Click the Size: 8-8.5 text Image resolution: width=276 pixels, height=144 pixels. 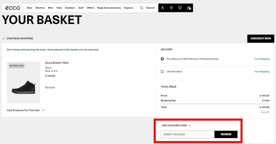tap(51, 71)
